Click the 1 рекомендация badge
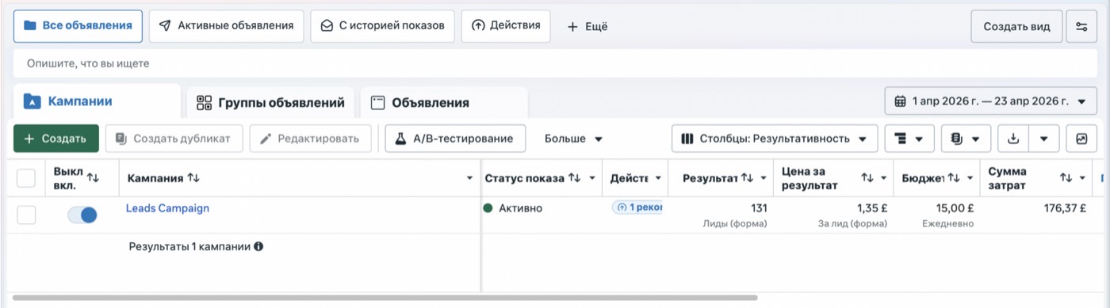This screenshot has height=308, width=1110. 637,207
